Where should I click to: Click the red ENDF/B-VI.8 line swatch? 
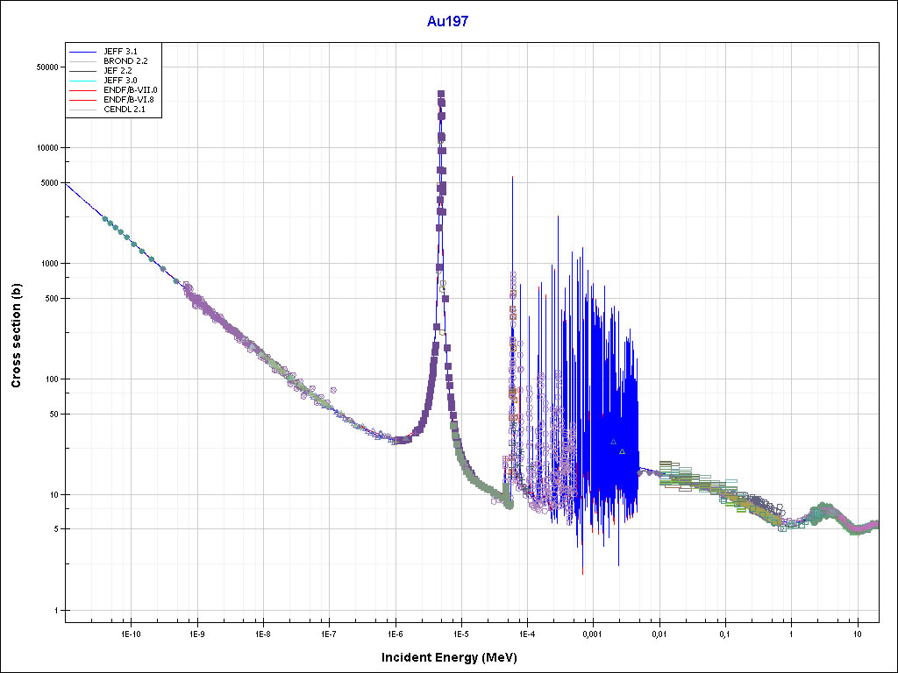[84, 100]
